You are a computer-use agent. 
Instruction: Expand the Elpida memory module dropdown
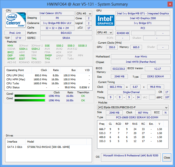pyautogui.click(x=133, y=107)
